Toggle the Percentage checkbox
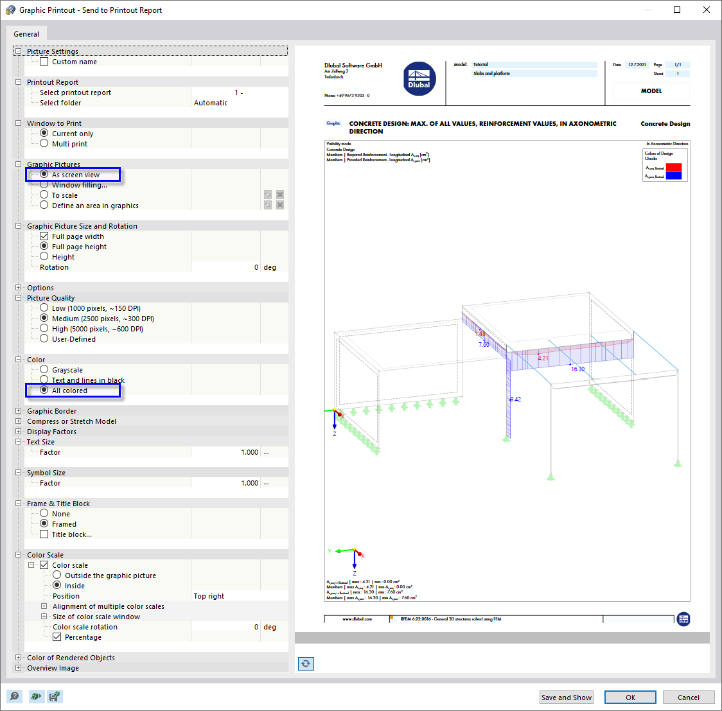 click(57, 637)
